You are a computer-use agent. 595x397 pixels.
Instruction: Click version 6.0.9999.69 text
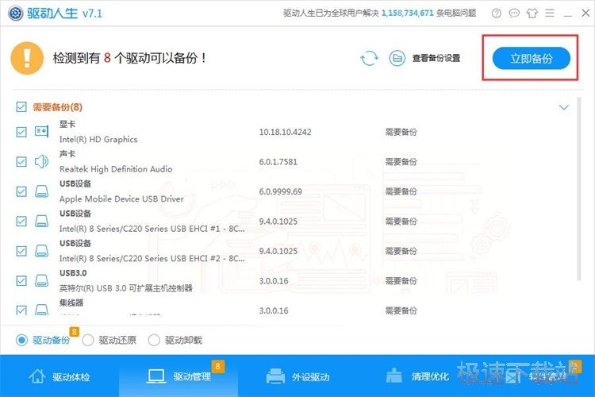[x=280, y=191]
